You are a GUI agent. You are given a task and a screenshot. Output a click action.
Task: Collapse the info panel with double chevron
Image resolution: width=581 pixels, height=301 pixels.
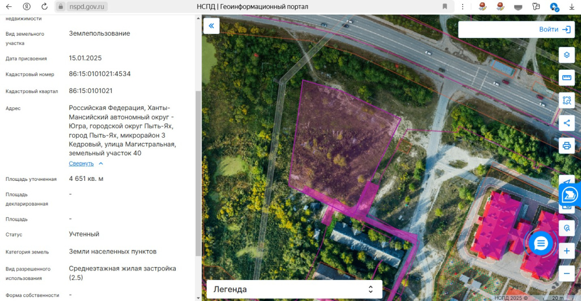click(211, 26)
